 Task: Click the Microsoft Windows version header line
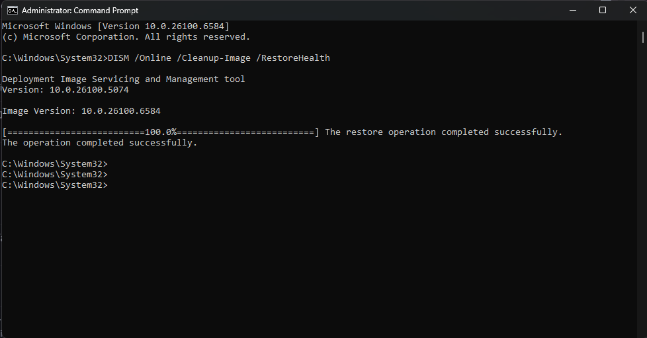point(116,26)
